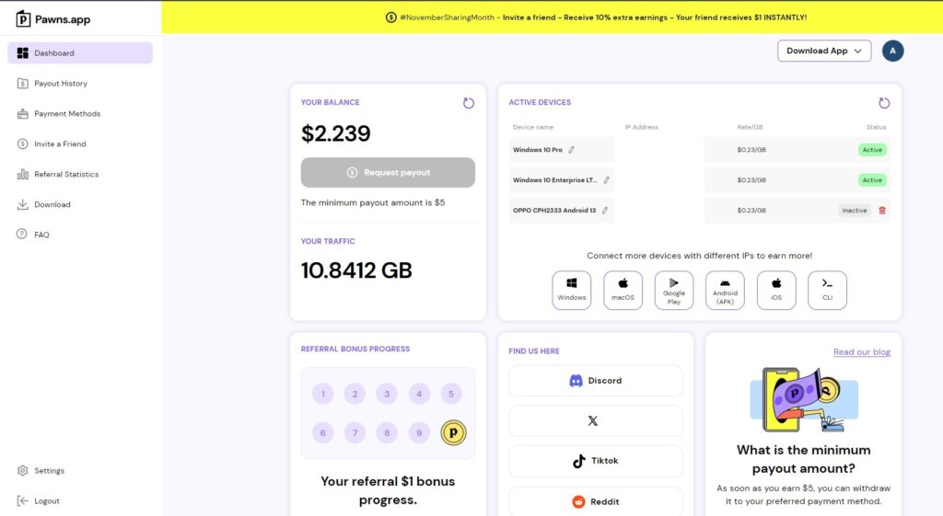Refresh the Active Devices list
943x516 pixels.
(884, 103)
